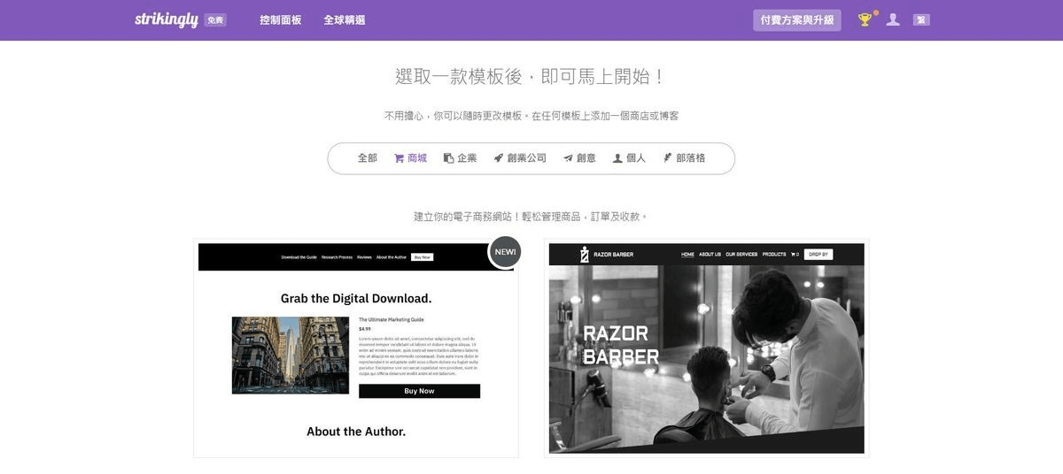Click the Strikingly logo
This screenshot has height=474, width=1063.
(x=167, y=19)
